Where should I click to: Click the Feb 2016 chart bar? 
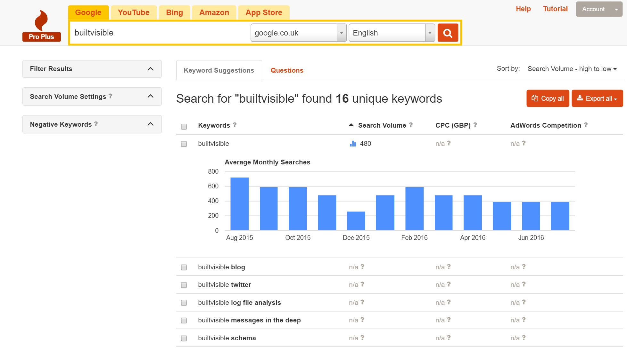pos(415,209)
